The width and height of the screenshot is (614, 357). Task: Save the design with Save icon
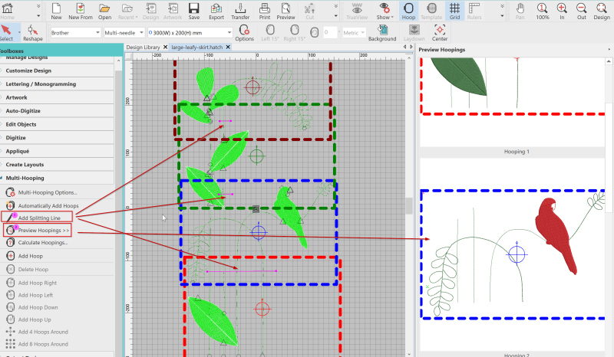194,11
